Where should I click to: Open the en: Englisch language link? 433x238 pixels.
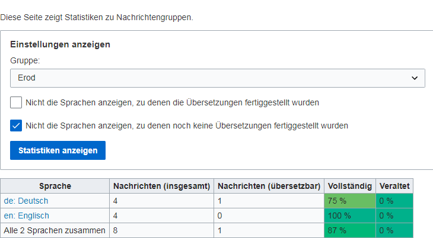[26, 216]
